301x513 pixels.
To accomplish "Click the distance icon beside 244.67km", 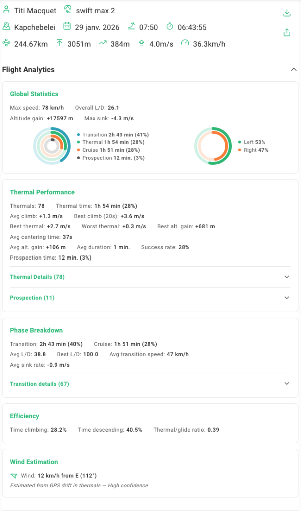I will (x=6, y=44).
